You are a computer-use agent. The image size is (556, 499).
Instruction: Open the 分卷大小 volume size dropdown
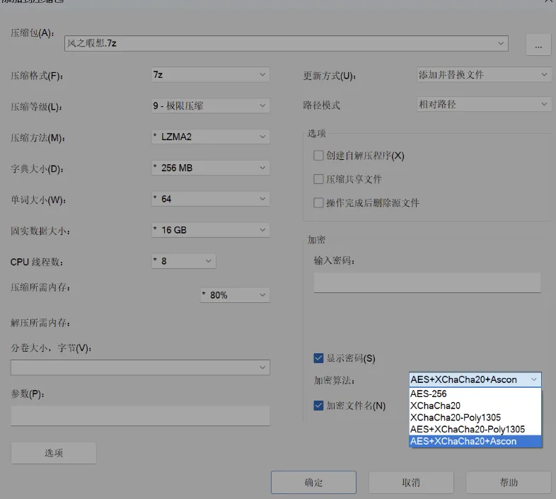tap(140, 367)
